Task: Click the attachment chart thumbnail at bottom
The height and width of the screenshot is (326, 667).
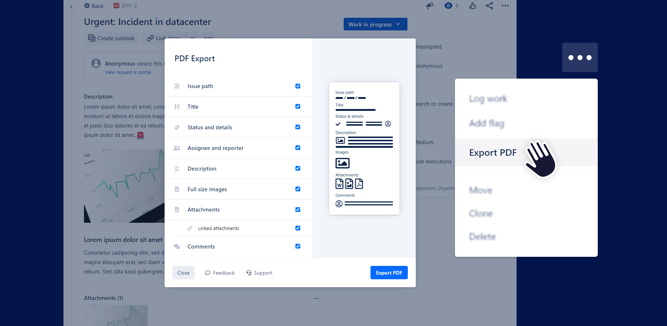Action: point(116,315)
